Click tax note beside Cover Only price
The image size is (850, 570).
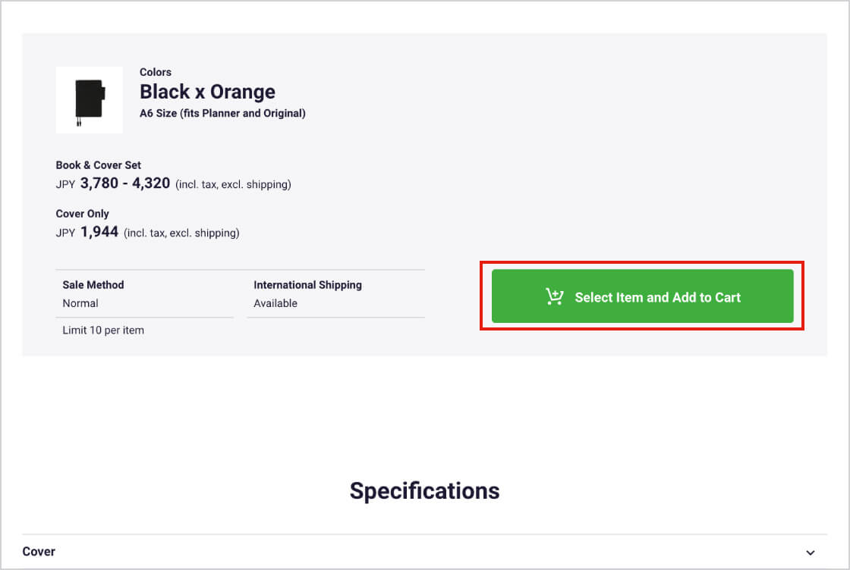(181, 233)
